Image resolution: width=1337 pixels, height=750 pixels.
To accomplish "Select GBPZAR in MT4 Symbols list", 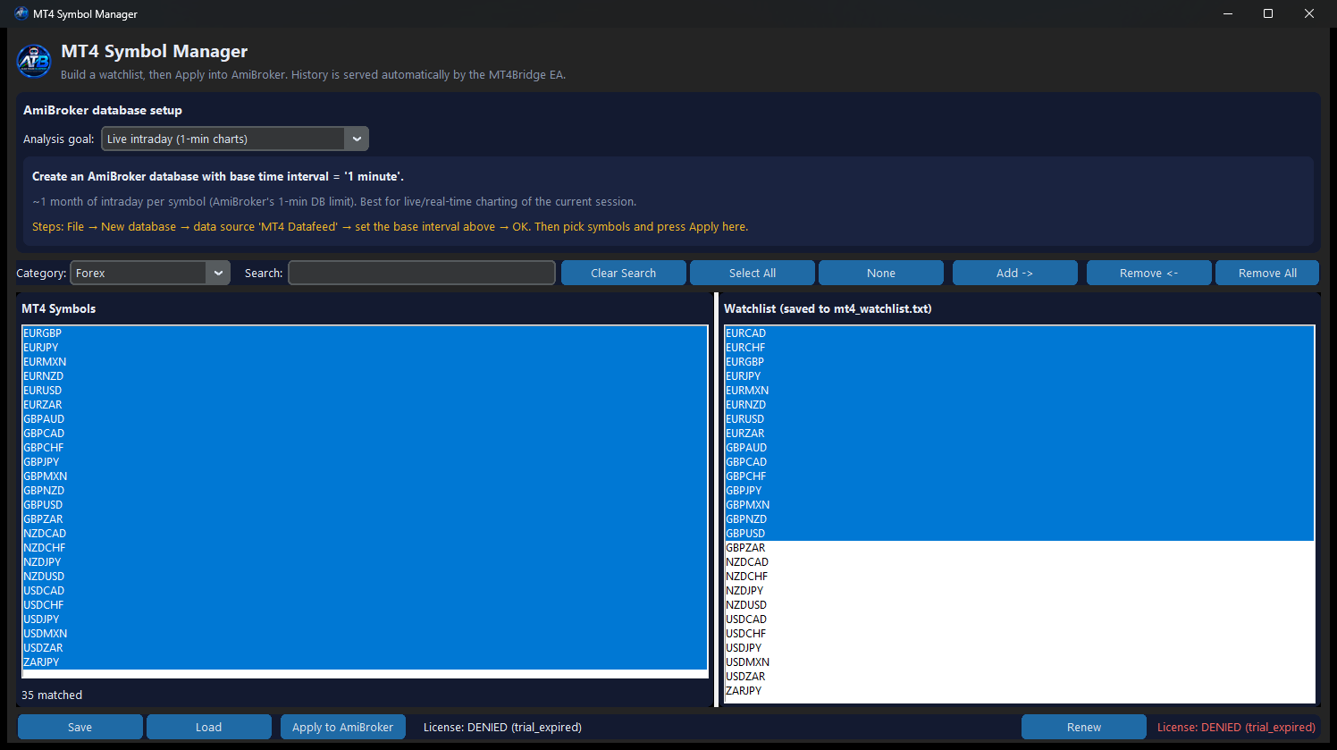I will click(x=365, y=519).
